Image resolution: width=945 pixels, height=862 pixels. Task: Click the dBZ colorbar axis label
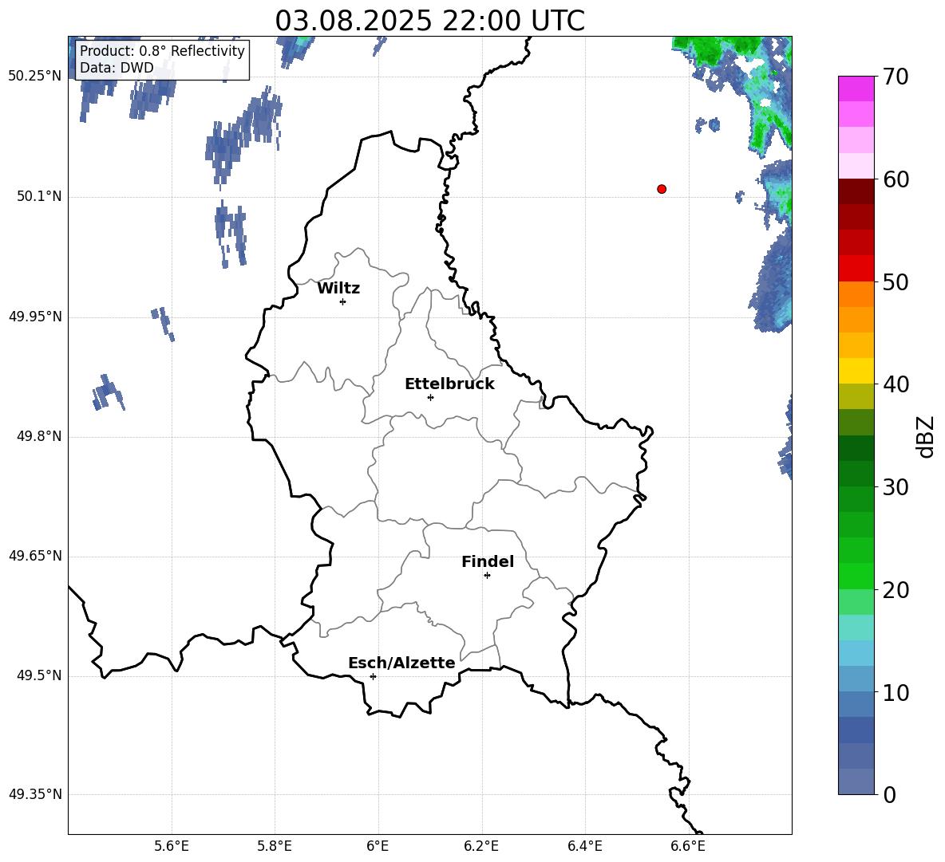(926, 436)
